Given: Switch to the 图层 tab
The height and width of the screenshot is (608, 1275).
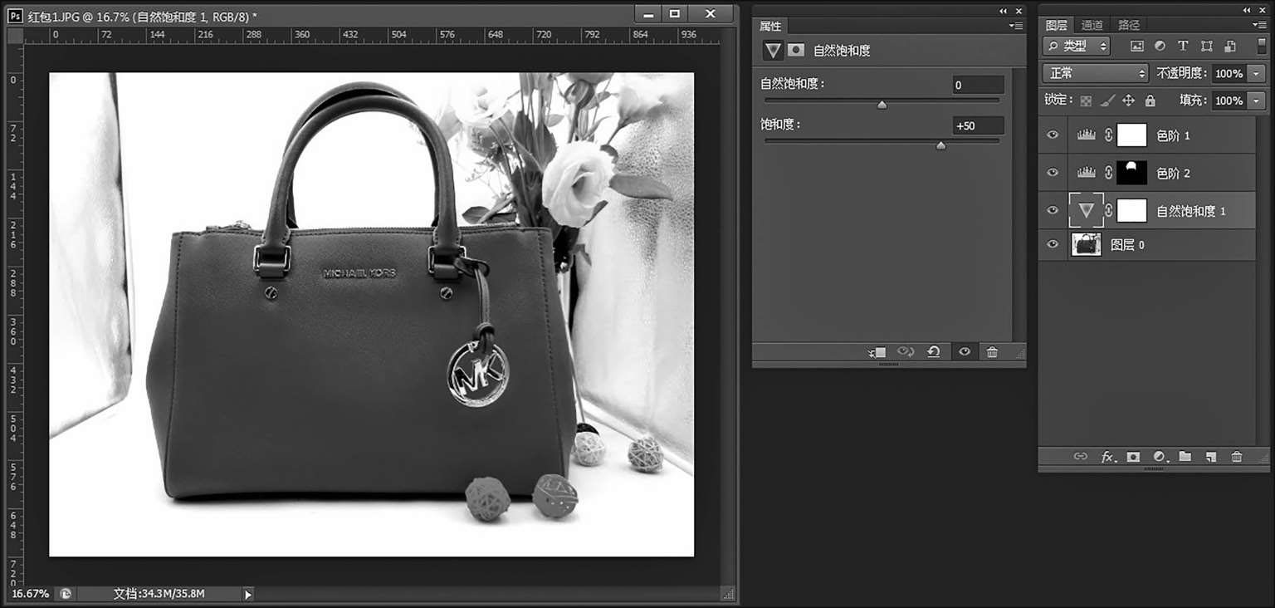Looking at the screenshot, I should click(x=1057, y=26).
